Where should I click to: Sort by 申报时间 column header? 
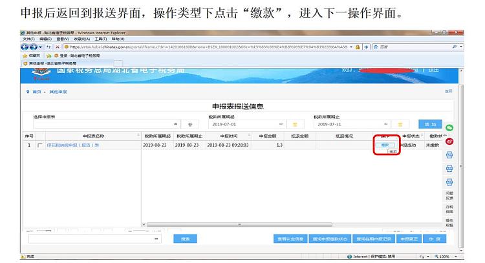(x=229, y=136)
